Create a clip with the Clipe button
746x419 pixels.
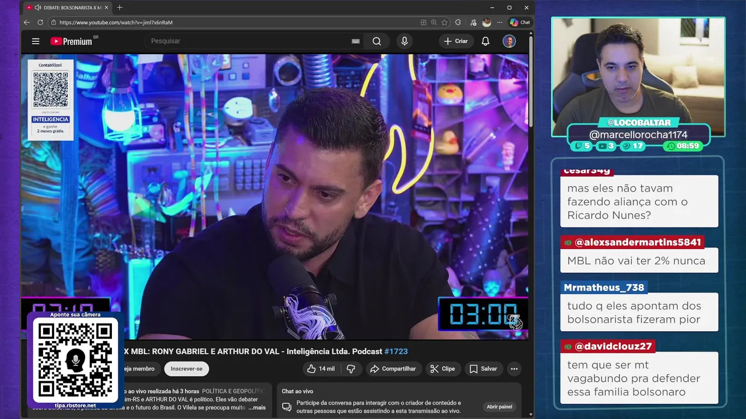click(442, 369)
